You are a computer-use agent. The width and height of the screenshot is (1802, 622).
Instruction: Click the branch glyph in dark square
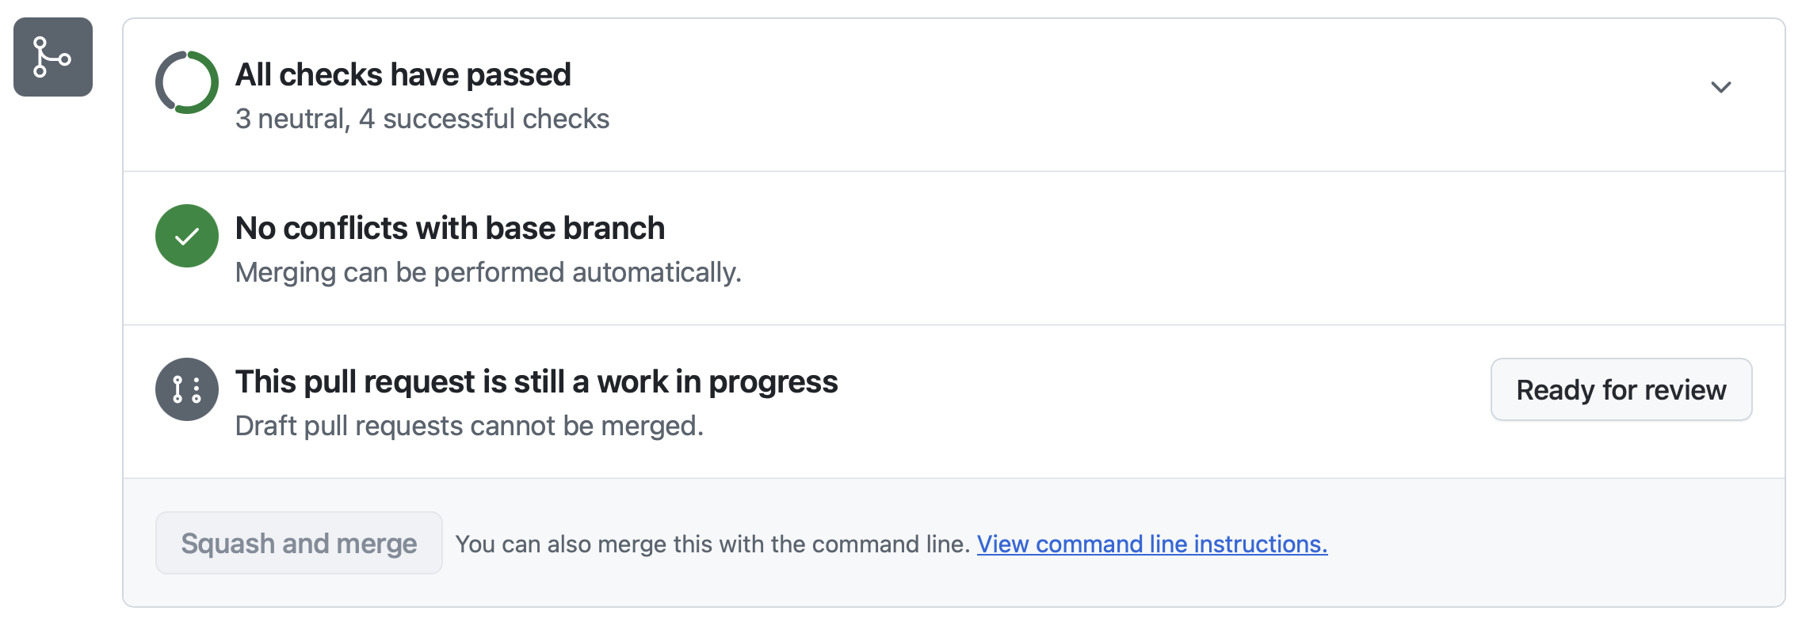coord(52,57)
